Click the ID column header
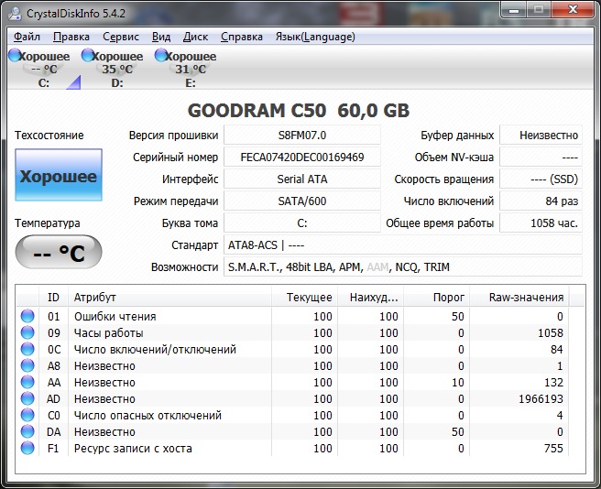This screenshot has width=601, height=489. point(53,297)
